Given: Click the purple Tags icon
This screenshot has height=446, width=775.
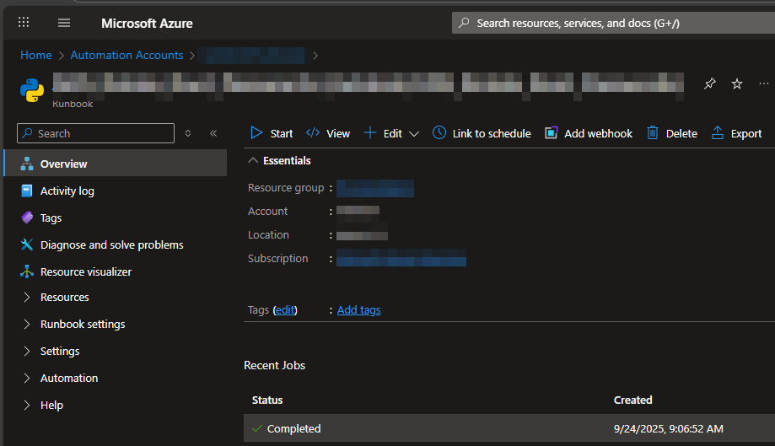Looking at the screenshot, I should click(27, 218).
